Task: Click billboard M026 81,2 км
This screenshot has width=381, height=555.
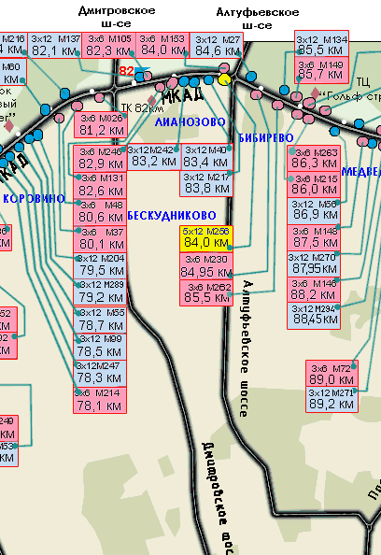Action: (x=101, y=124)
